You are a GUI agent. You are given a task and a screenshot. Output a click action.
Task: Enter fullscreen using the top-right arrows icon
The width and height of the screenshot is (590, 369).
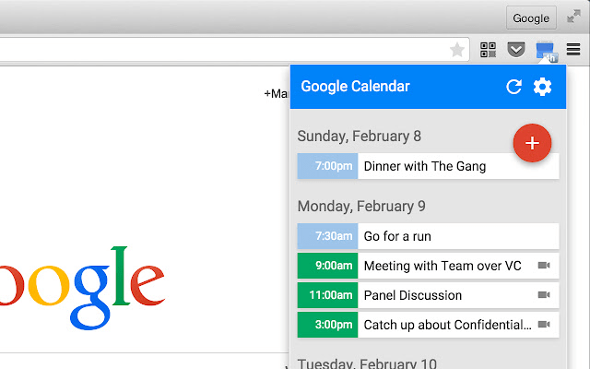pos(573,17)
